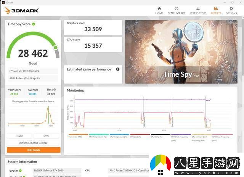Click the Good rating label
Image resolution: width=244 pixels, height=177 pixels.
click(33, 63)
